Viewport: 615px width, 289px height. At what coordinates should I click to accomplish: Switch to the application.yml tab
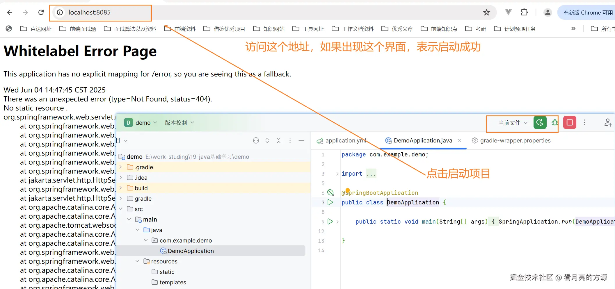tap(341, 141)
